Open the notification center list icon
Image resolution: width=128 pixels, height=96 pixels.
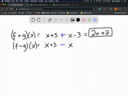125,1
